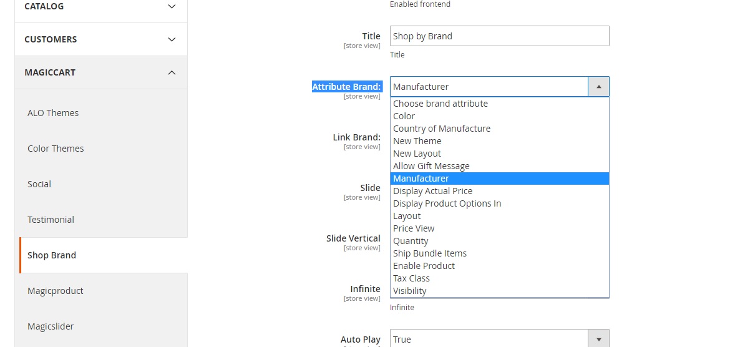This screenshot has width=735, height=347.
Task: Open ALO Themes settings tab
Action: [x=53, y=113]
